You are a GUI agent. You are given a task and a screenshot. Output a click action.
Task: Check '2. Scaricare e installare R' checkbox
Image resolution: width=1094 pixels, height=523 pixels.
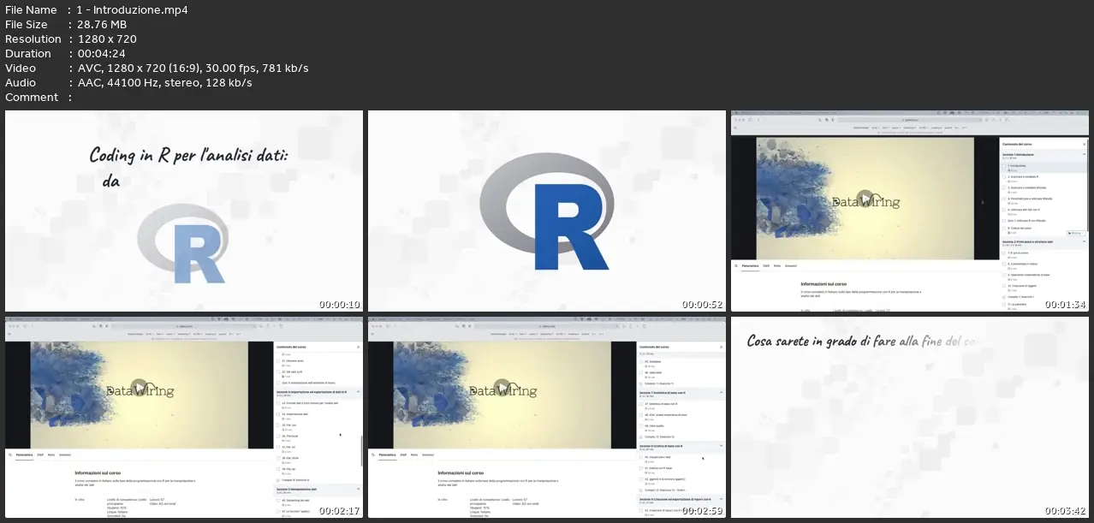[1004, 176]
